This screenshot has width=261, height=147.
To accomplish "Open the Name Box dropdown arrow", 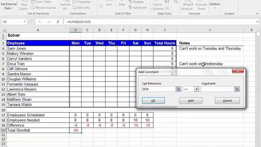I will [x=24, y=22].
